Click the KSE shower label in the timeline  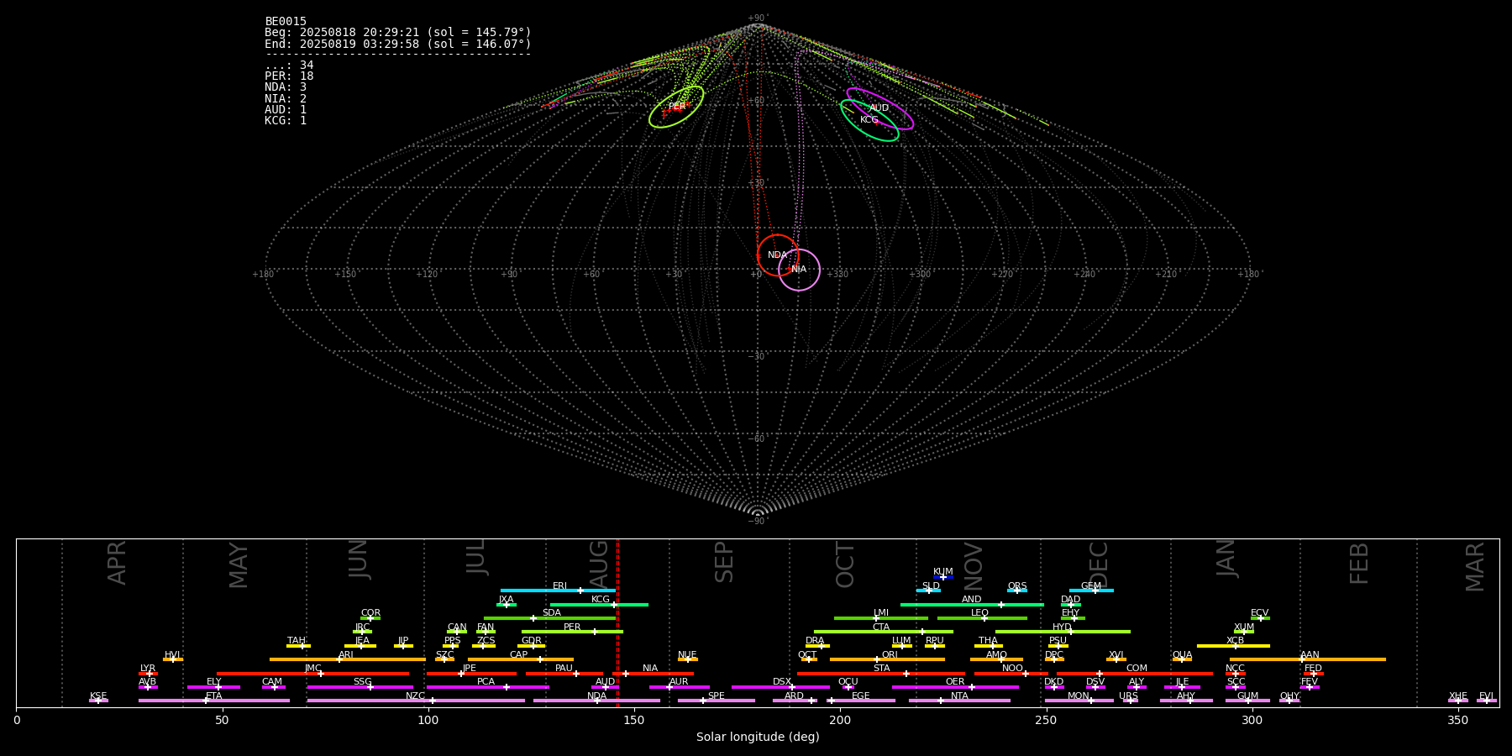coord(98,696)
